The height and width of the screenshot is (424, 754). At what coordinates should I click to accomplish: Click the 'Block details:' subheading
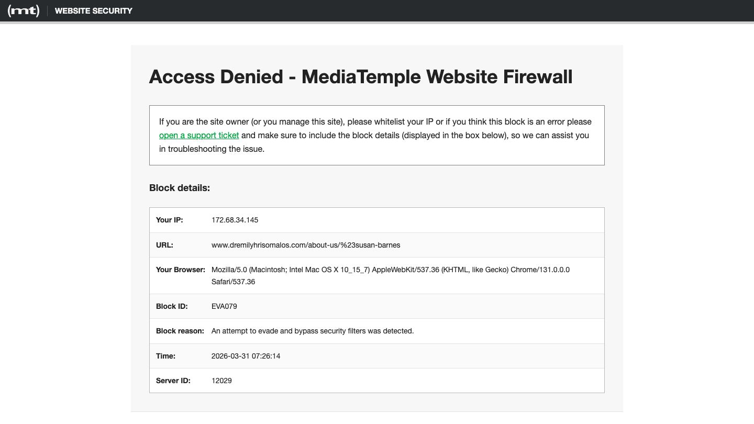pos(179,187)
